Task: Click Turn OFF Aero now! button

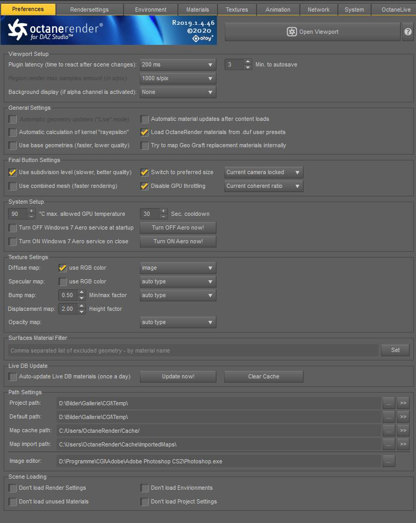Action: [178, 228]
